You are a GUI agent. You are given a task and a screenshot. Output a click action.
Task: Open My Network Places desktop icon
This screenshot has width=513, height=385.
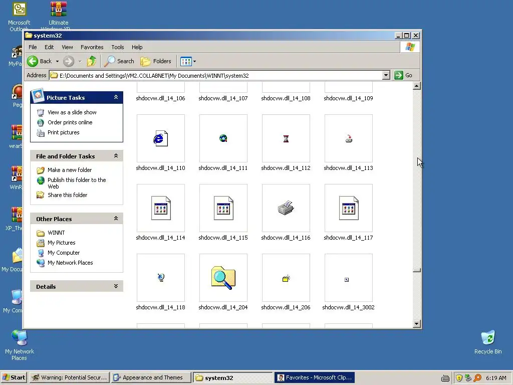click(x=20, y=345)
